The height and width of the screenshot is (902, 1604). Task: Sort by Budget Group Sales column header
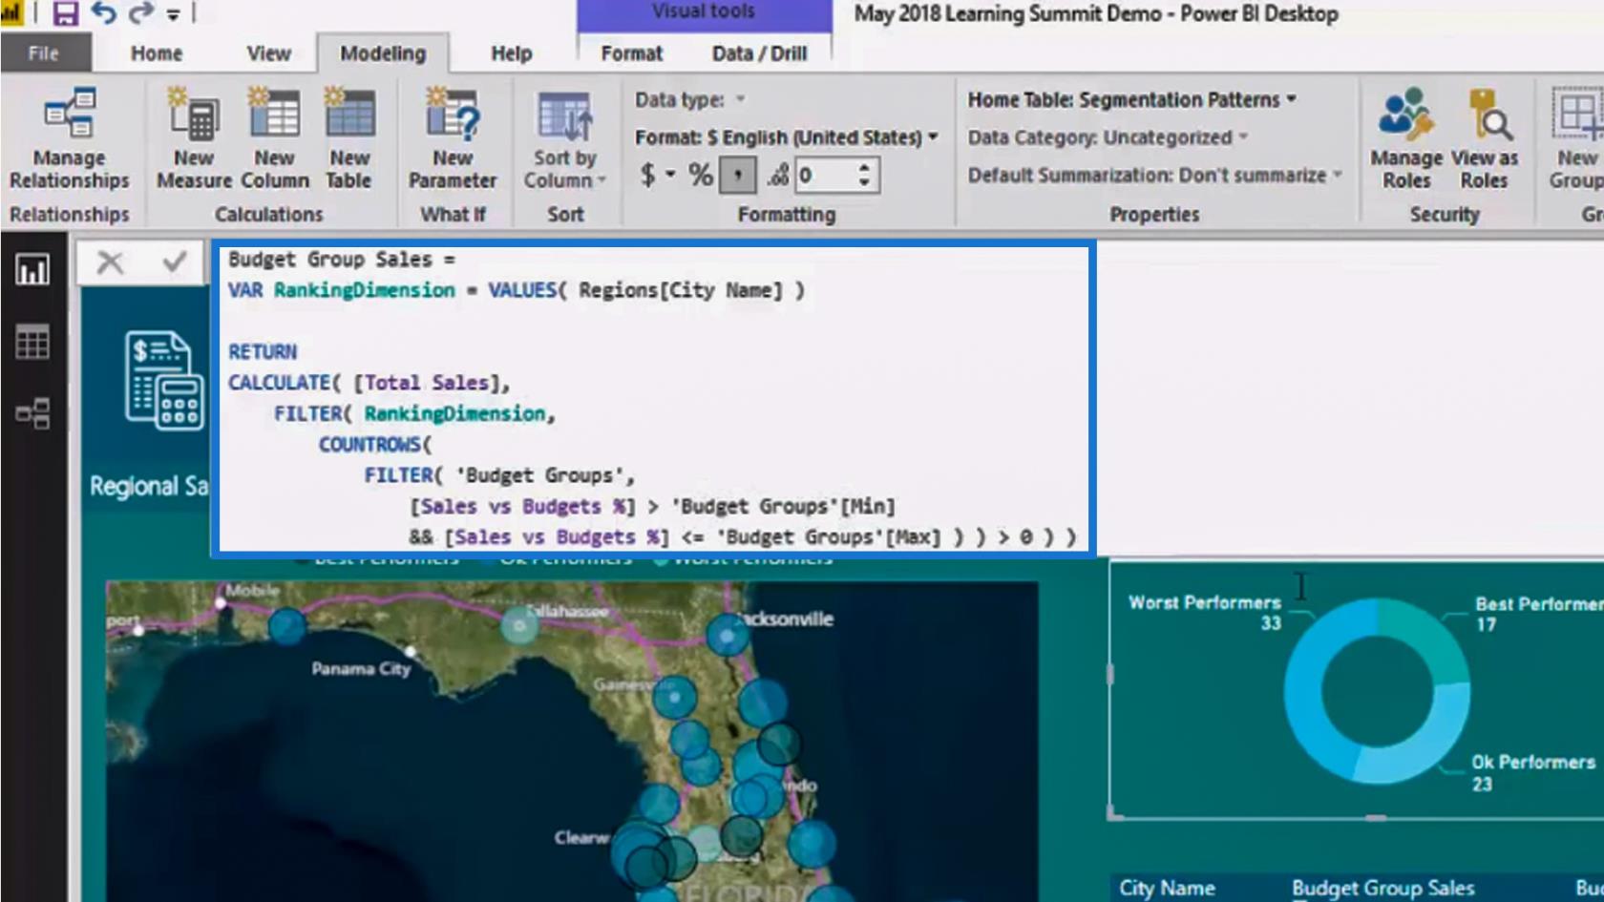1382,888
